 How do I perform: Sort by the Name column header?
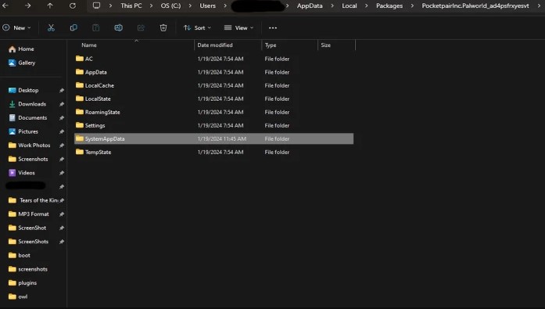point(89,45)
